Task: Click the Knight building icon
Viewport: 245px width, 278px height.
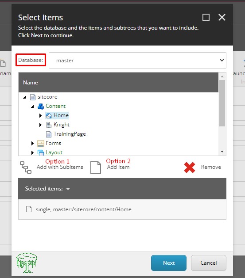Action: pos(49,125)
